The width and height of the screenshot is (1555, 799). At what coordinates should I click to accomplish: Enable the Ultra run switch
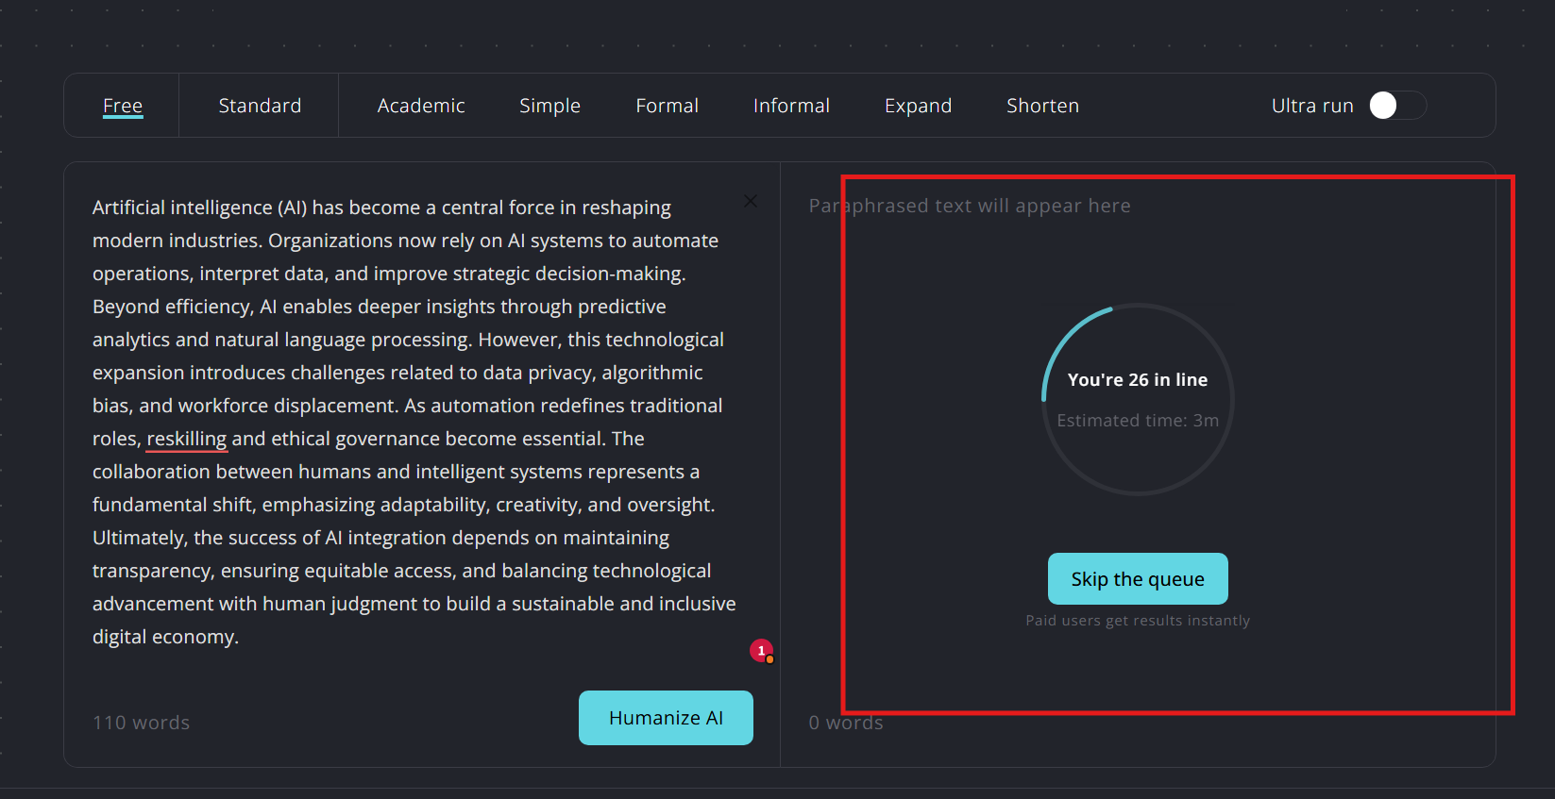pos(1396,106)
